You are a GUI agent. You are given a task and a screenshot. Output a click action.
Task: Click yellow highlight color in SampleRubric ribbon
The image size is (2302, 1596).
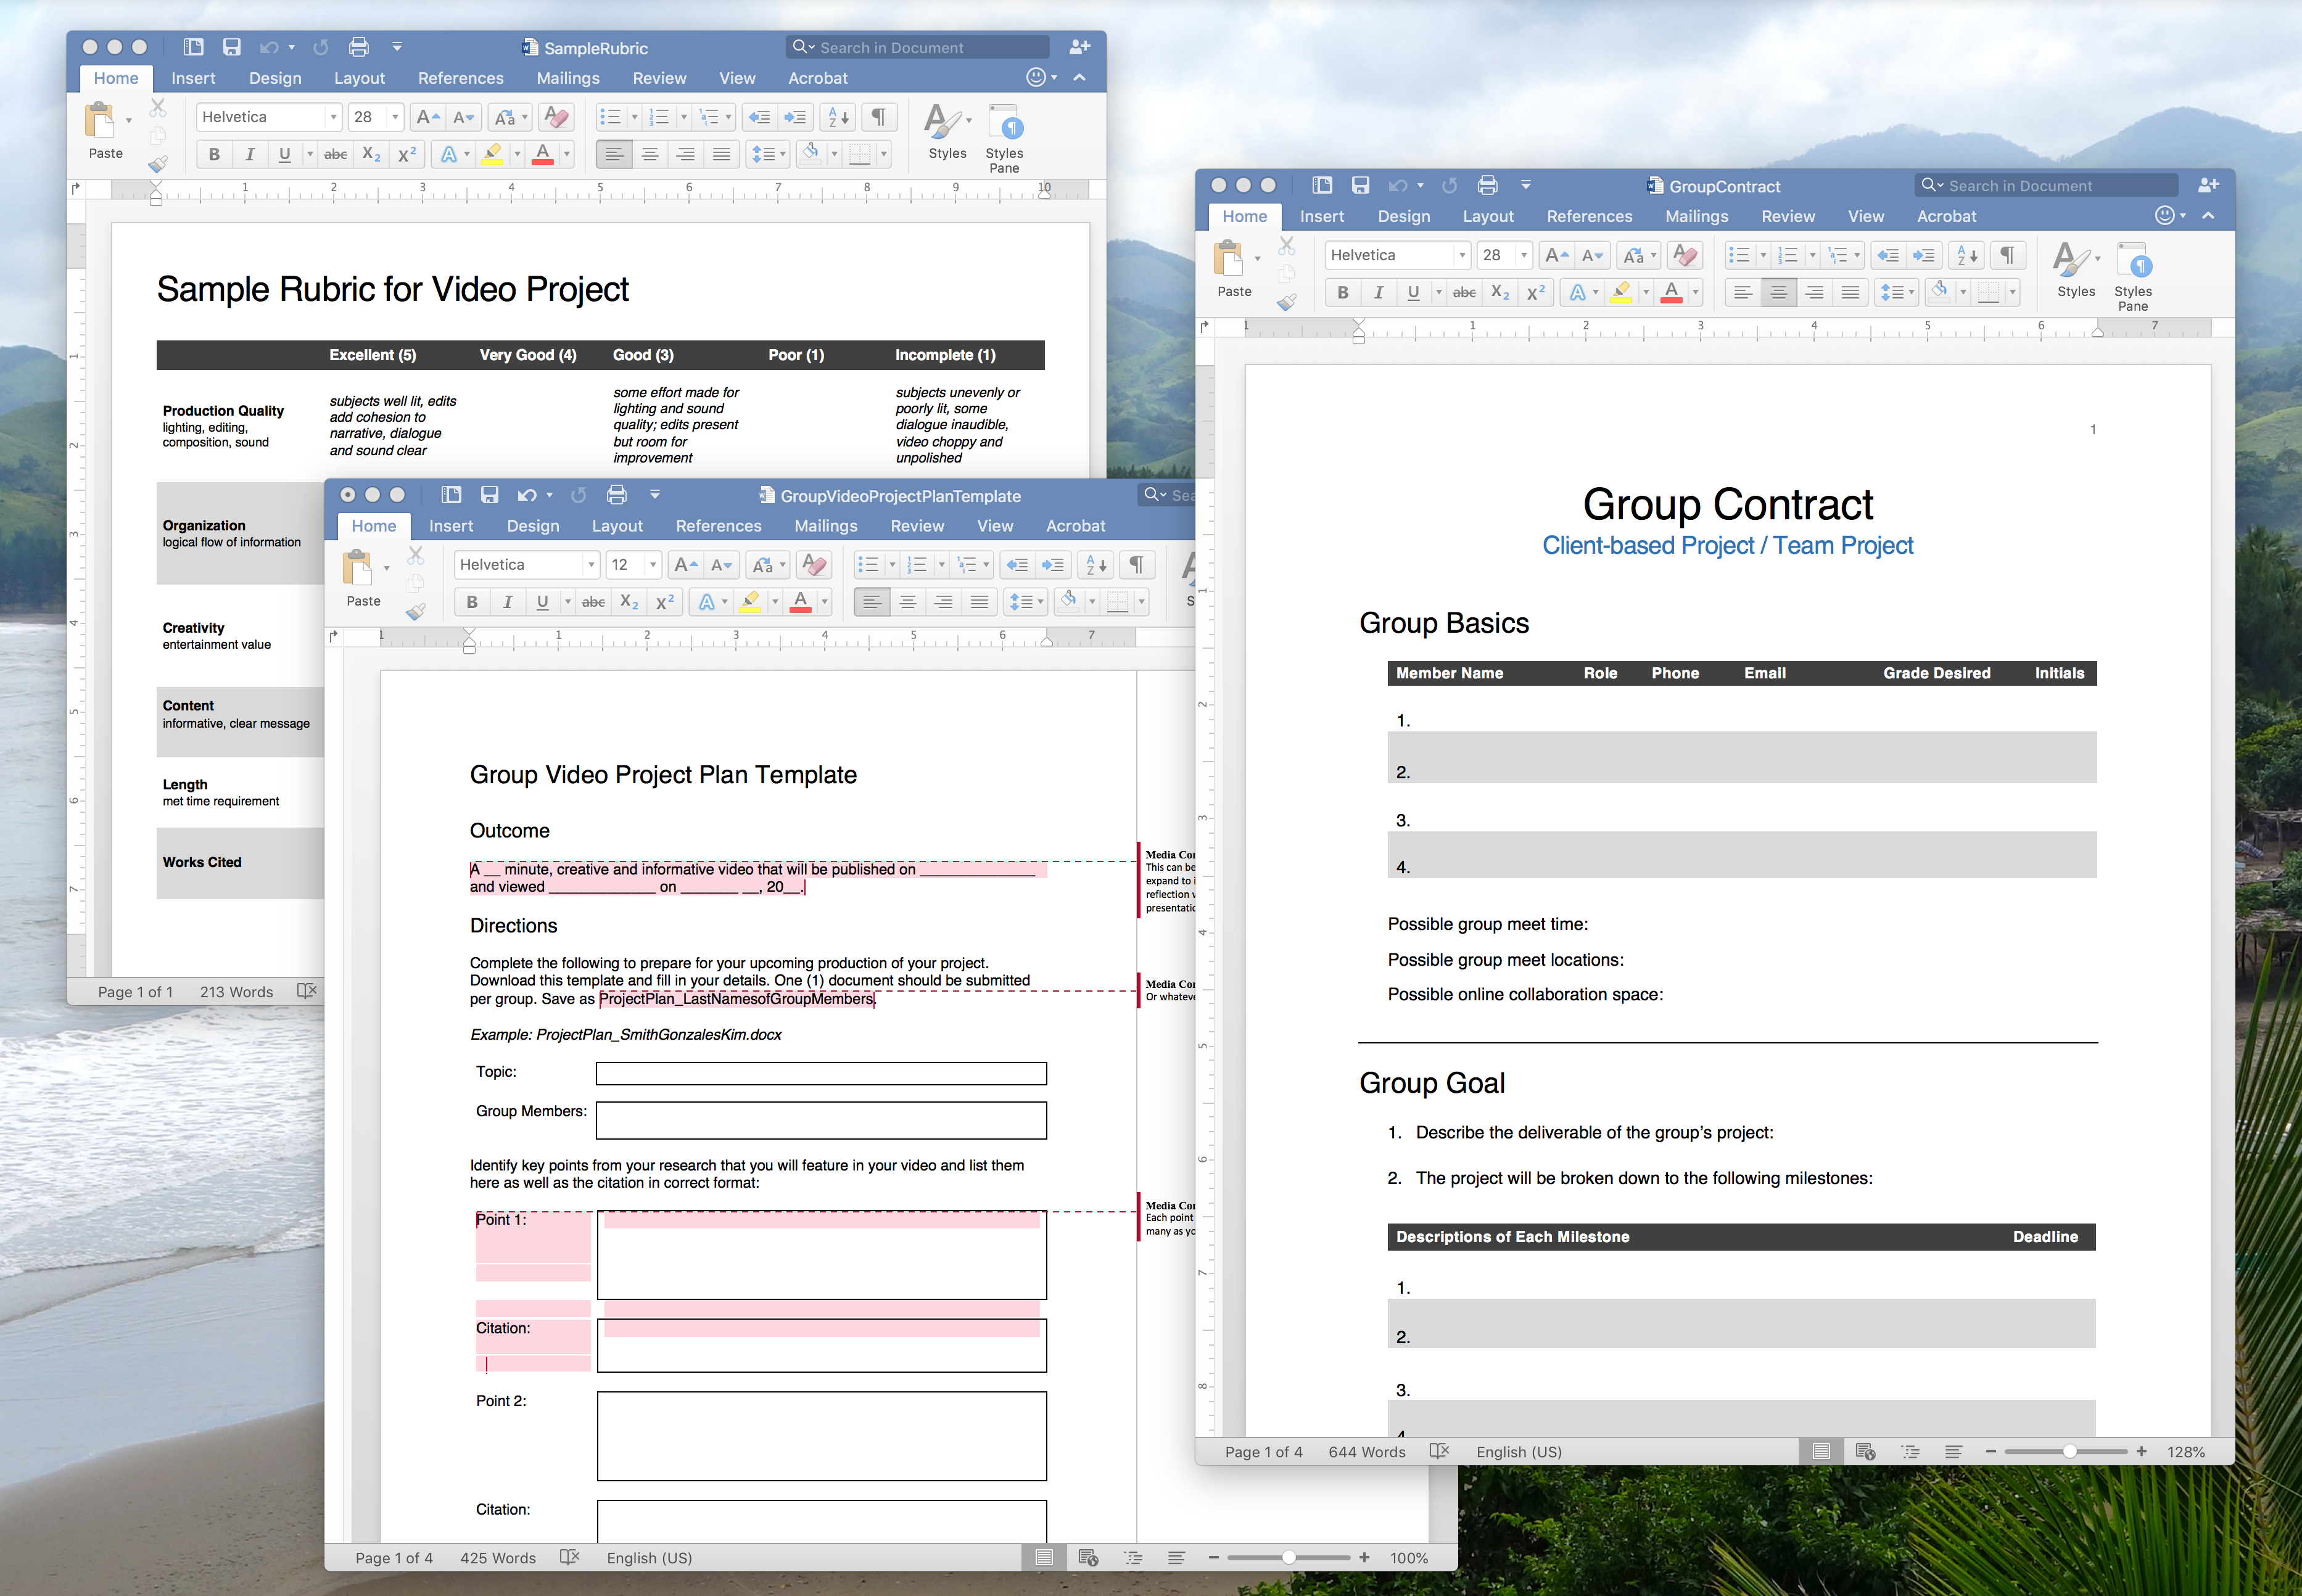point(492,154)
